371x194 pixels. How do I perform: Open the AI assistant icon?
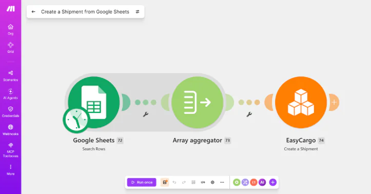pos(262,182)
